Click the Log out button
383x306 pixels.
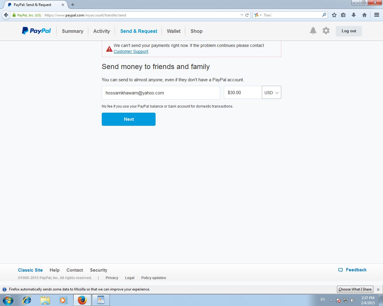pos(349,31)
